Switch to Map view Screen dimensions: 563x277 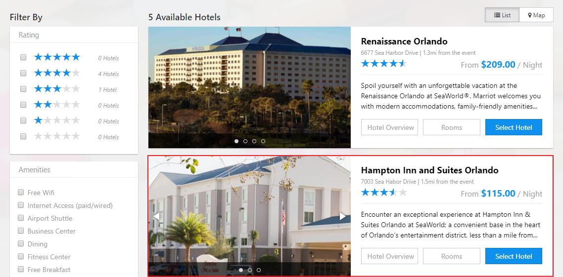[536, 15]
